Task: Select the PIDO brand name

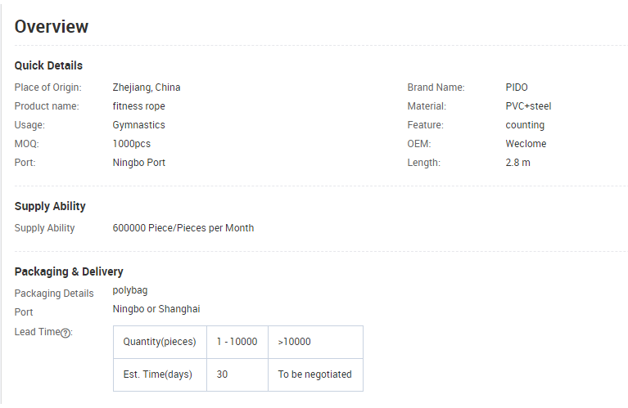Action: 517,87
